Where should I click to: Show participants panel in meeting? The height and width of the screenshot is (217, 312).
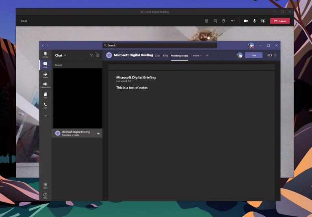pyautogui.click(x=206, y=21)
